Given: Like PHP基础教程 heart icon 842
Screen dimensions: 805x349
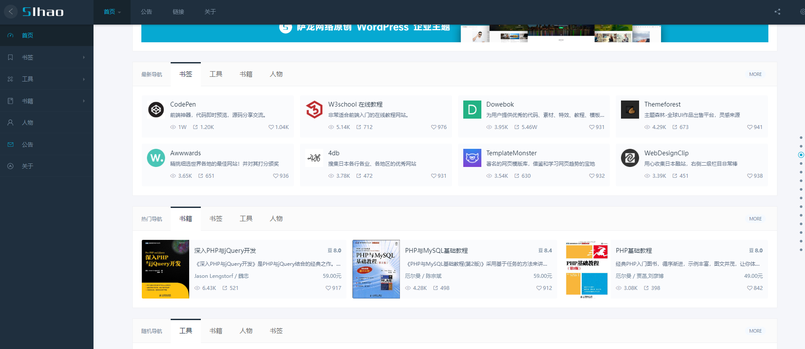Looking at the screenshot, I should pos(750,288).
